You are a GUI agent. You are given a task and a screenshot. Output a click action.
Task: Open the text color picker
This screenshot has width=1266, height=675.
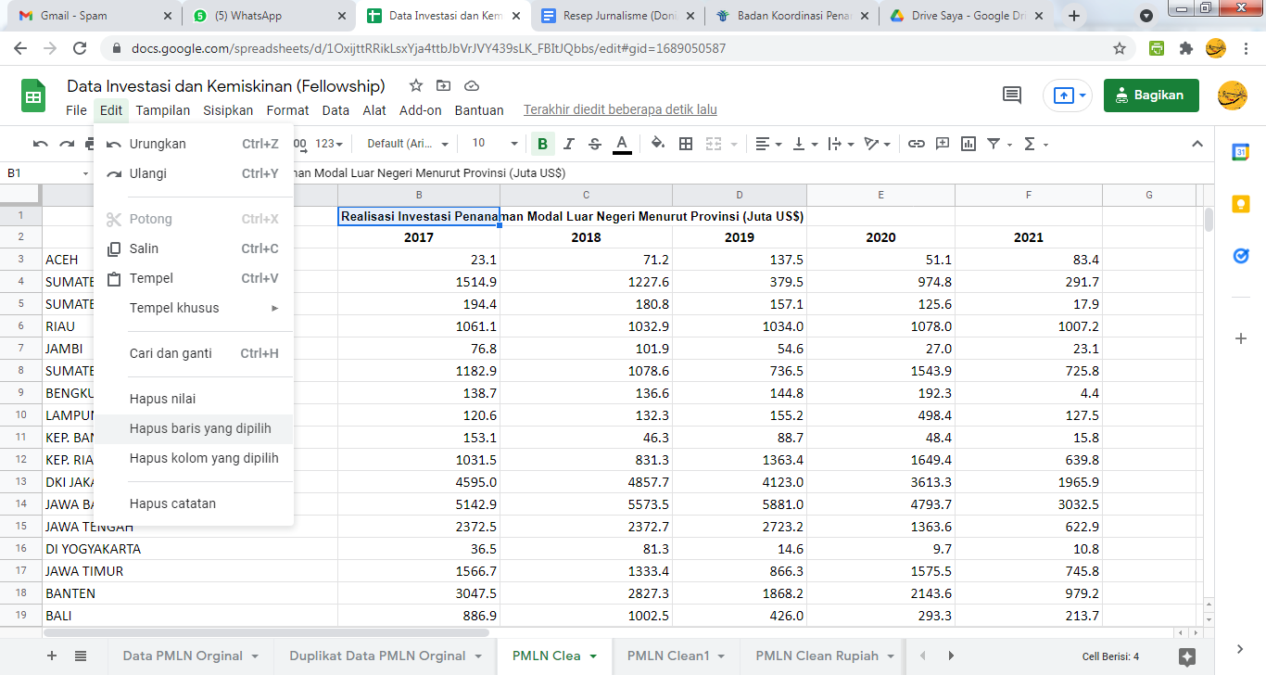point(622,144)
